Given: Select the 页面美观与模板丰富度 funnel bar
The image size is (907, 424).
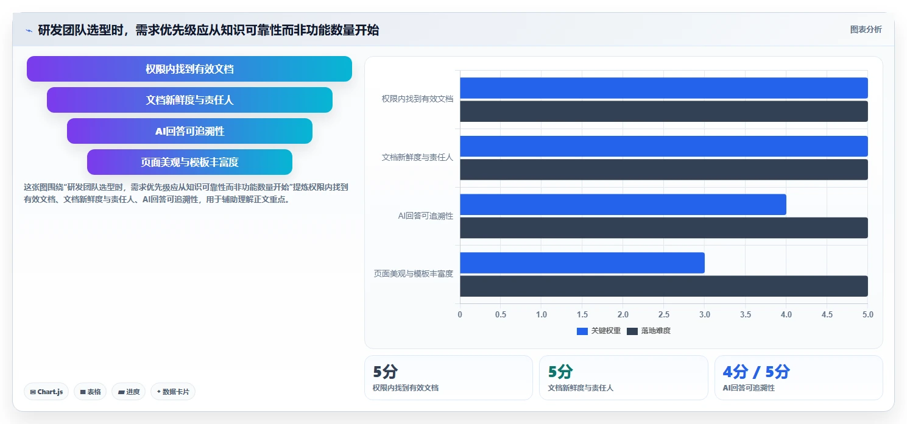Looking at the screenshot, I should click(189, 162).
